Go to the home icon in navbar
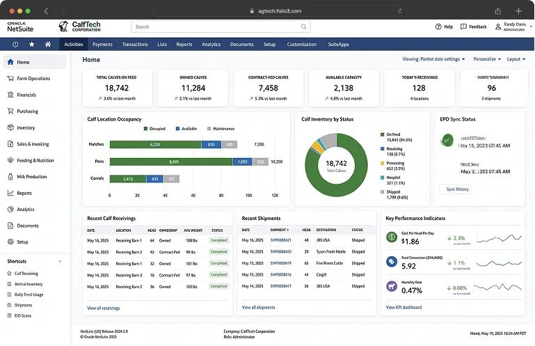 pyautogui.click(x=48, y=45)
